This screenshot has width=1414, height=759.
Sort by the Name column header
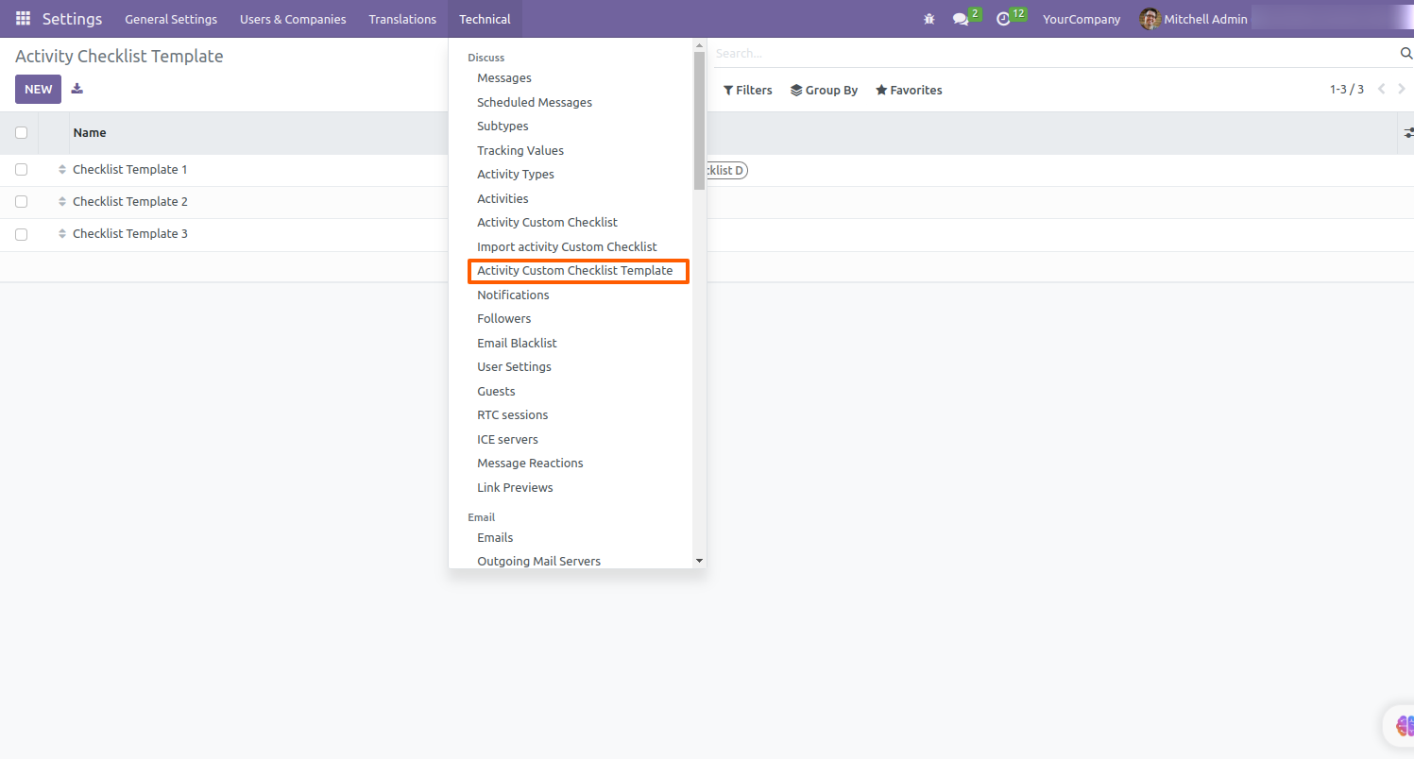click(90, 133)
